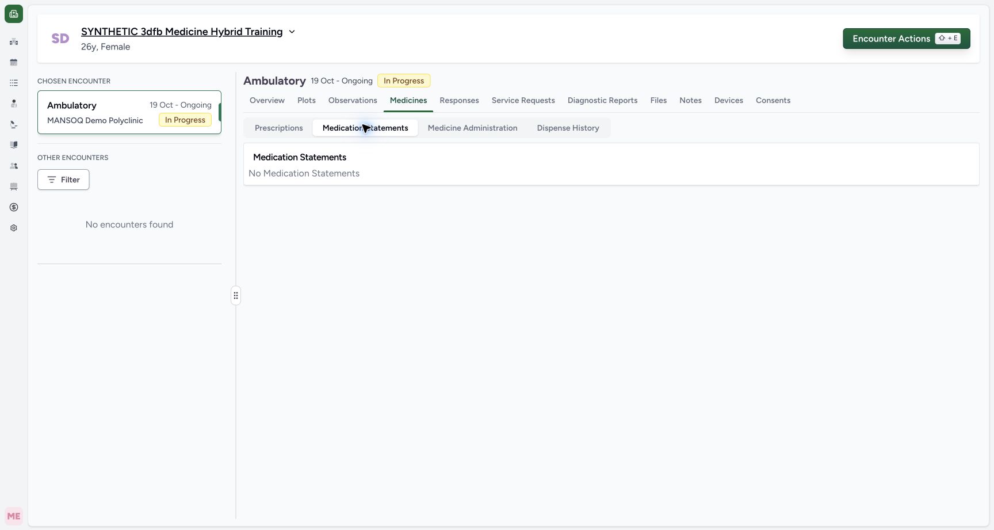Select the Medicines tab

point(408,100)
